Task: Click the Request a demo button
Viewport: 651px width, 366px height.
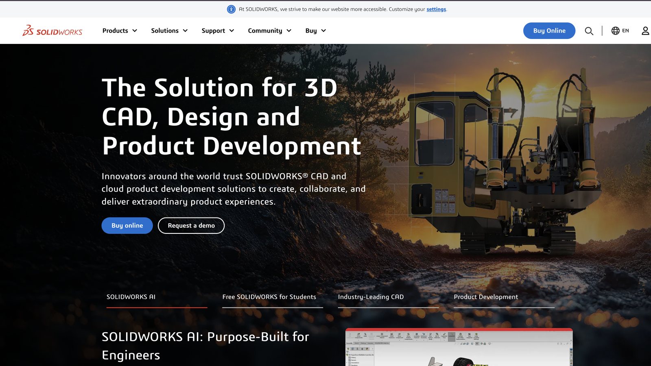Action: (x=191, y=226)
